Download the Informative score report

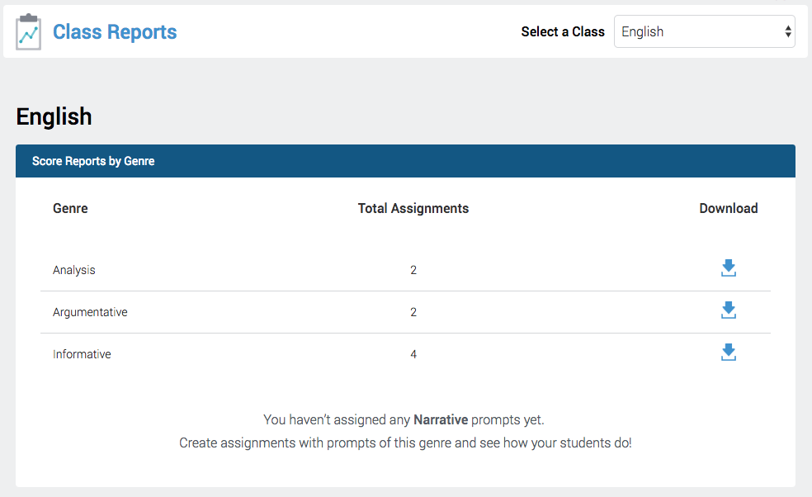(x=728, y=352)
